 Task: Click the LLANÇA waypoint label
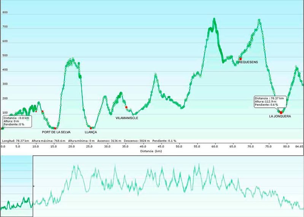(x=91, y=132)
